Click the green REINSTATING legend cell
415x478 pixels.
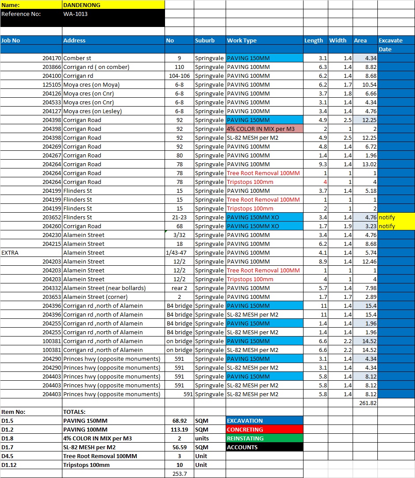[264, 438]
